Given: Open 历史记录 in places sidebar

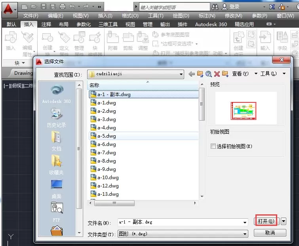Looking at the screenshot, I should click(x=57, y=117).
